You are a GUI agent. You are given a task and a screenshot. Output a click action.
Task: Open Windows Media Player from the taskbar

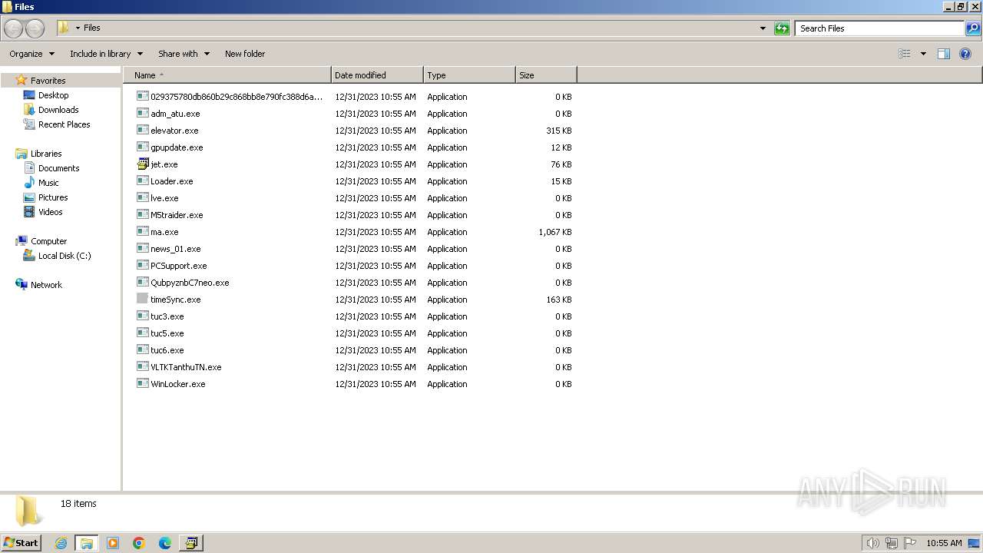[113, 543]
